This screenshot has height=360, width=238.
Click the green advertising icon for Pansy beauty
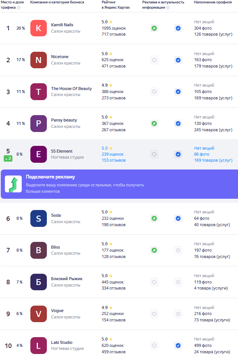point(154,123)
